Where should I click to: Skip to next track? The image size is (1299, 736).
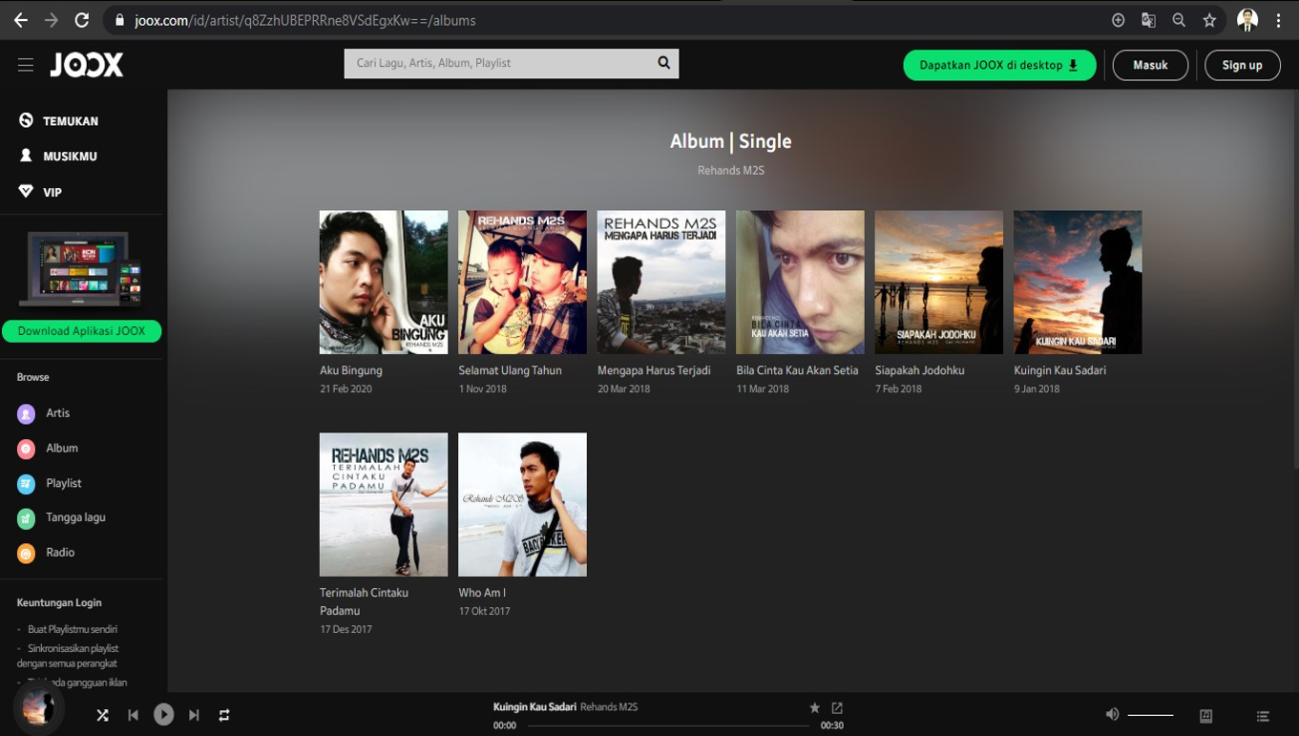click(194, 715)
